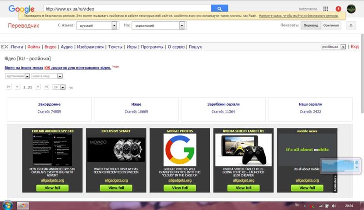
Task: Click the blue search magnifier button
Action: (x=219, y=9)
